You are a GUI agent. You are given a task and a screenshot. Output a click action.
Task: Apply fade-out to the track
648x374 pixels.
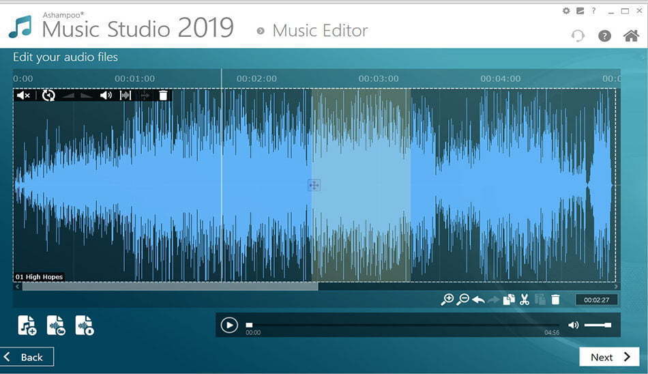[x=87, y=96]
